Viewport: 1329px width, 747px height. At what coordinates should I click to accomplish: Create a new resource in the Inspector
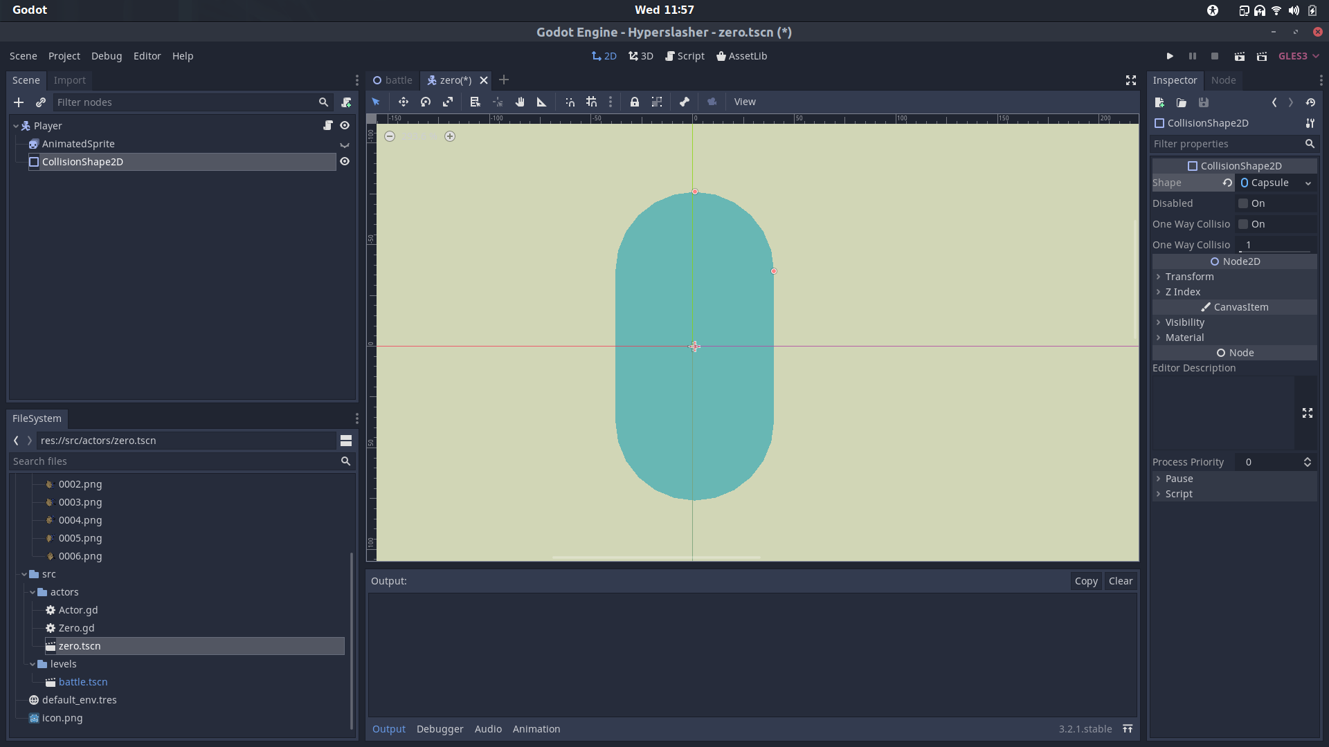point(1159,102)
